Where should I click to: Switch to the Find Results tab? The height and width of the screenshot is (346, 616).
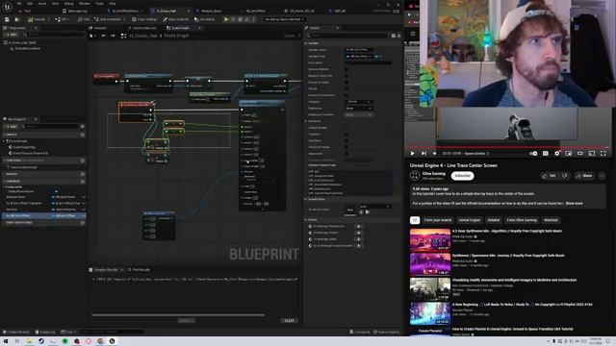(x=139, y=270)
